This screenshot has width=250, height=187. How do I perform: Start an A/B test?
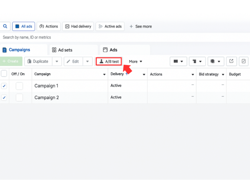coord(109,61)
